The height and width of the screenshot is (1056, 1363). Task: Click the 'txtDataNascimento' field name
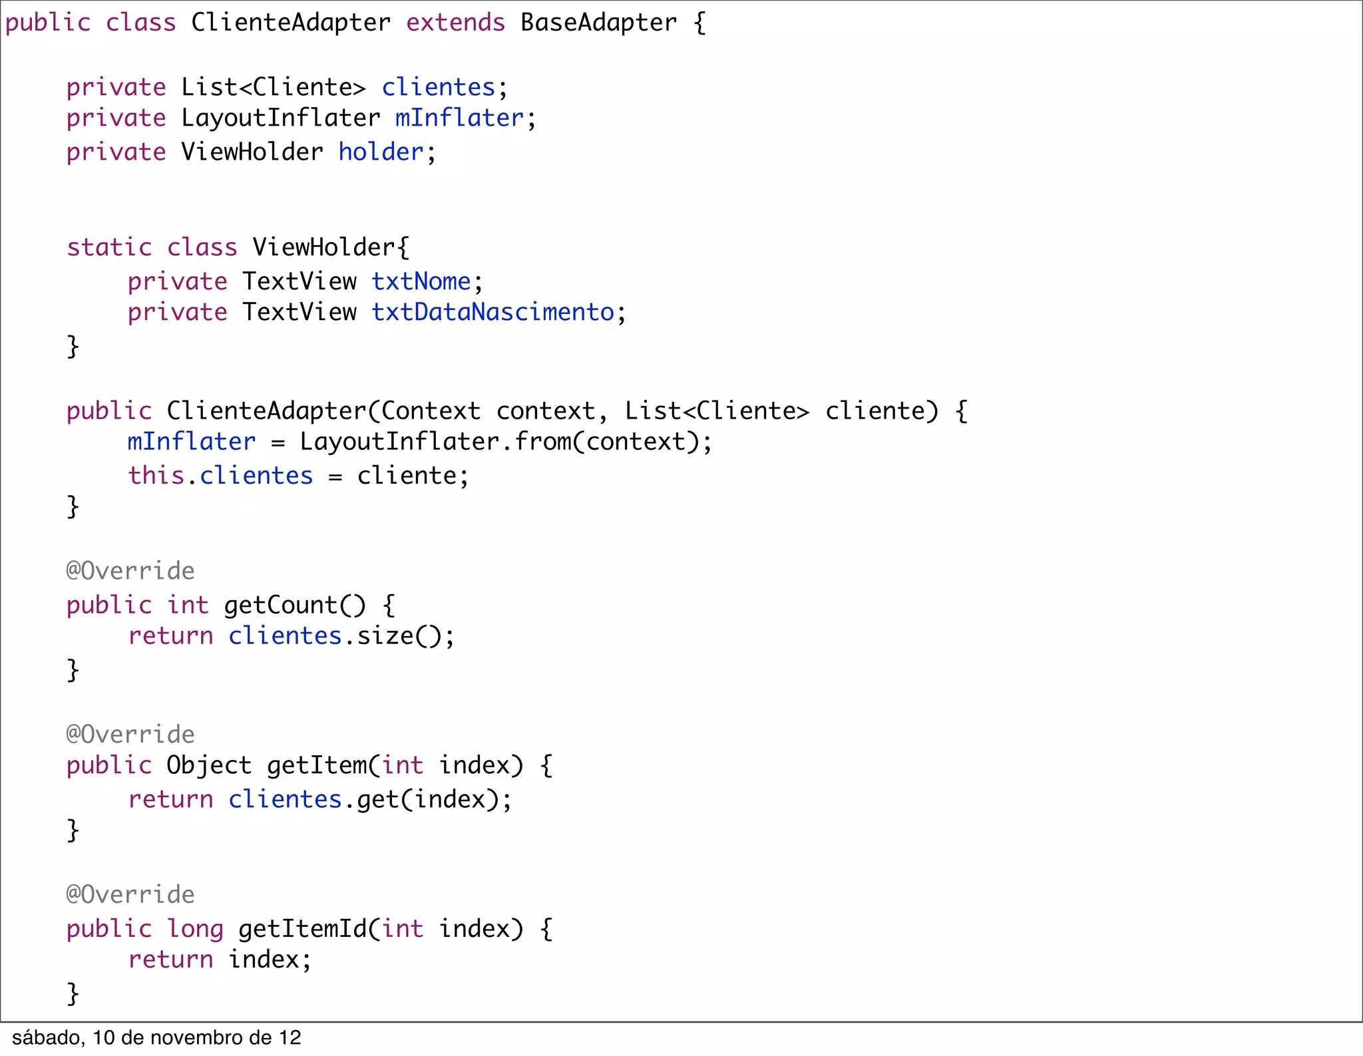tap(492, 312)
